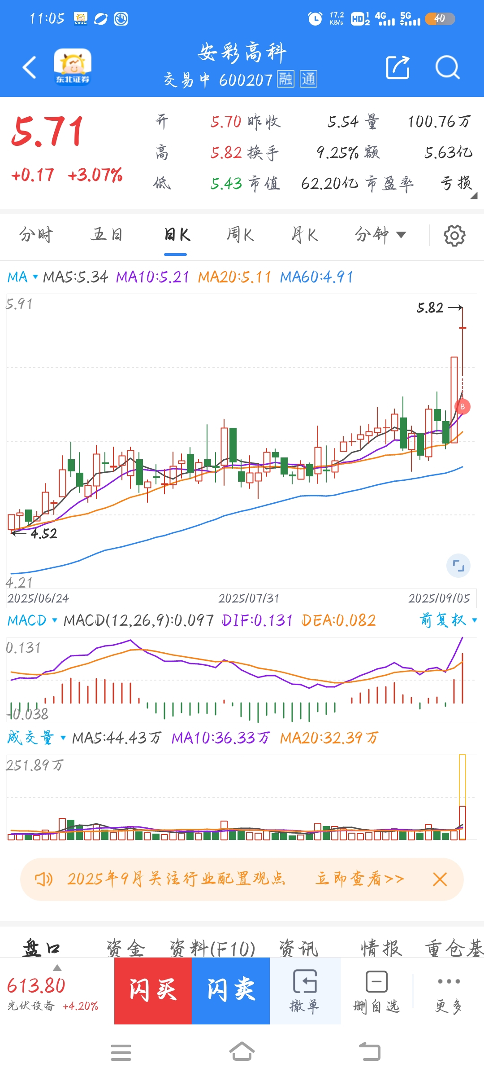The height and width of the screenshot is (1081, 484).
Task: Open the 盘口 tab
Action: coord(41,949)
